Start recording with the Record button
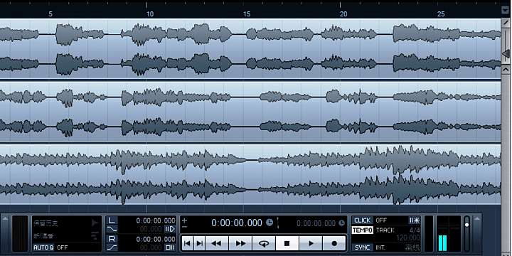 334,243
